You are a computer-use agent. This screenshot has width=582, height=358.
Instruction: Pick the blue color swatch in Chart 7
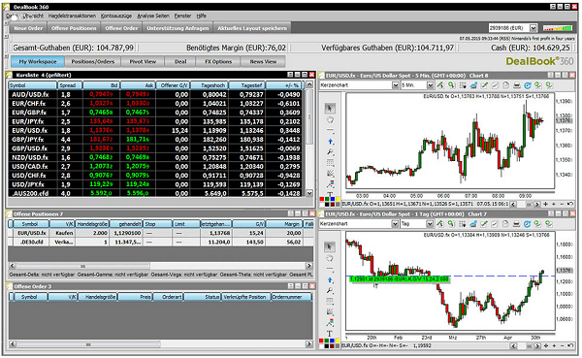[x=332, y=341]
